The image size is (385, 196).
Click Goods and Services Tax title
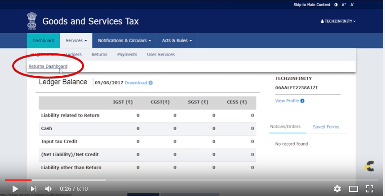[91, 22]
